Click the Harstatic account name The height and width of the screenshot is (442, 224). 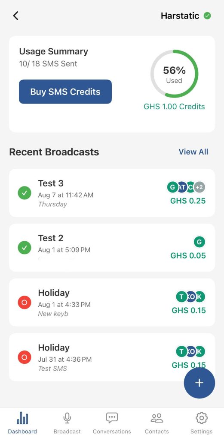[x=180, y=16]
